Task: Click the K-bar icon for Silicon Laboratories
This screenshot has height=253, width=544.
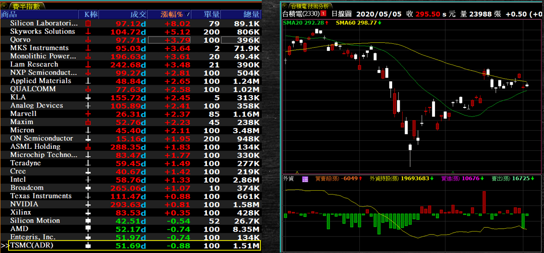Action: point(88,24)
